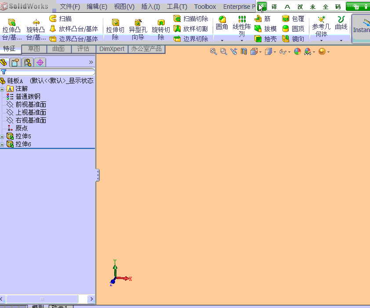Expand the 注解 (Annotations) node
This screenshot has width=370, height=308.
tap(2, 89)
